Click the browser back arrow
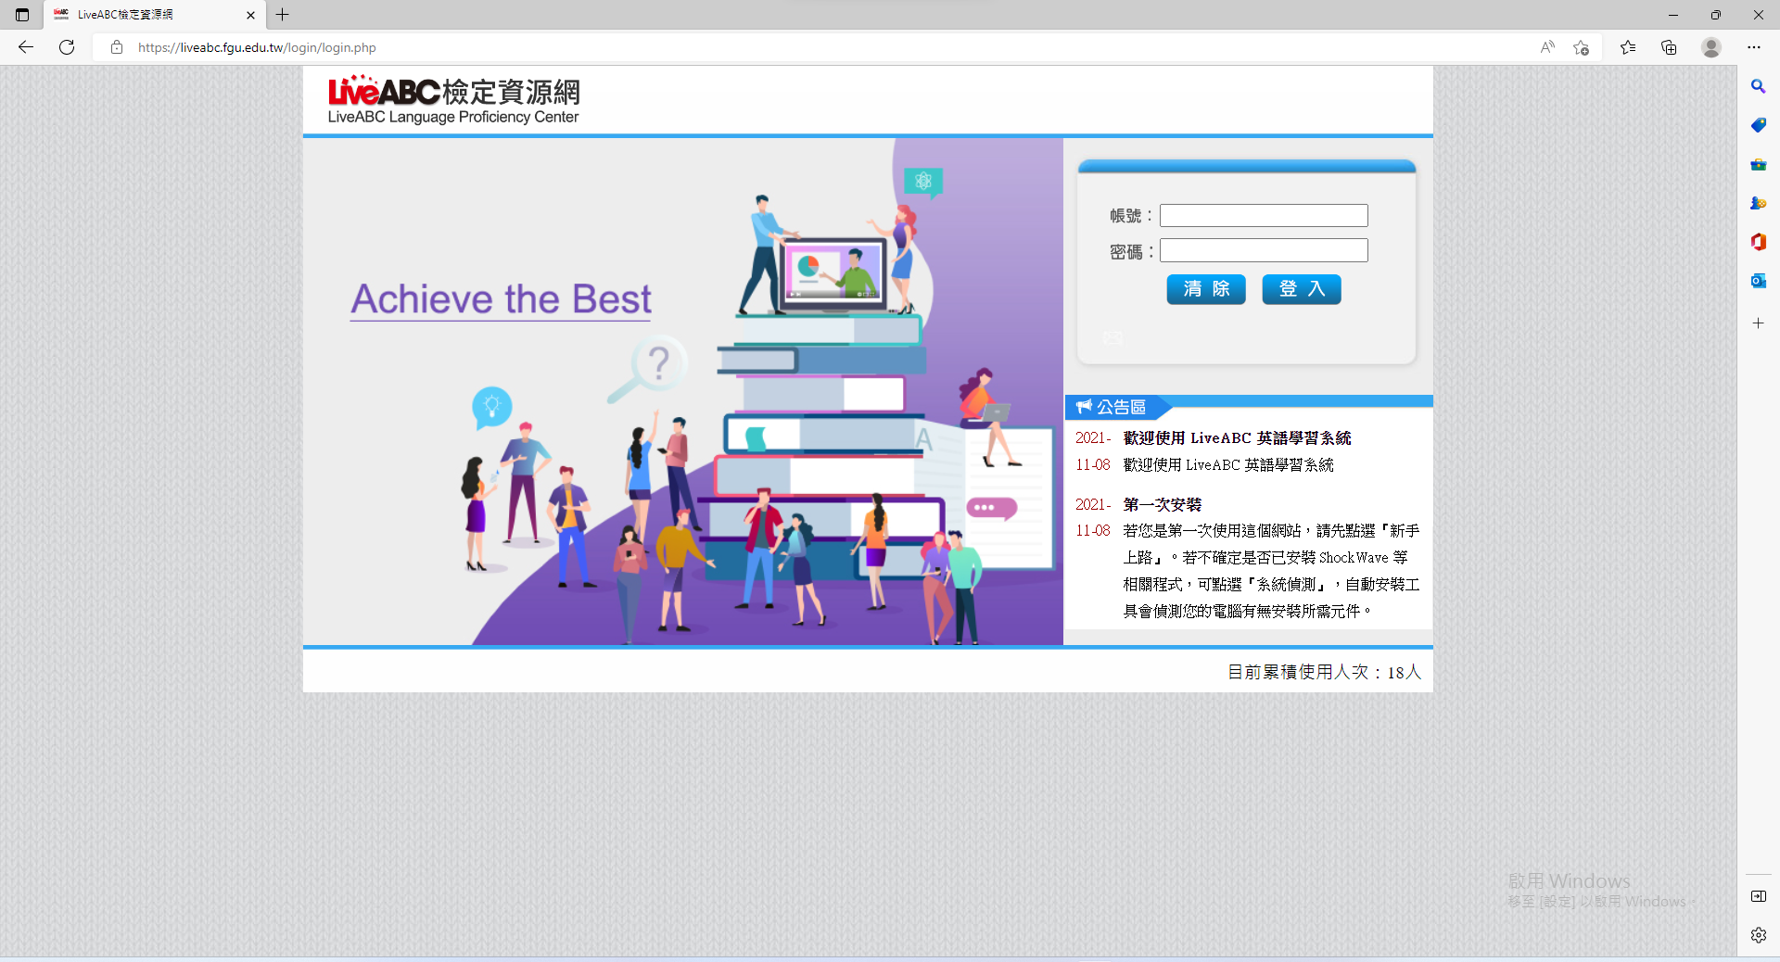The image size is (1780, 962). tap(25, 47)
